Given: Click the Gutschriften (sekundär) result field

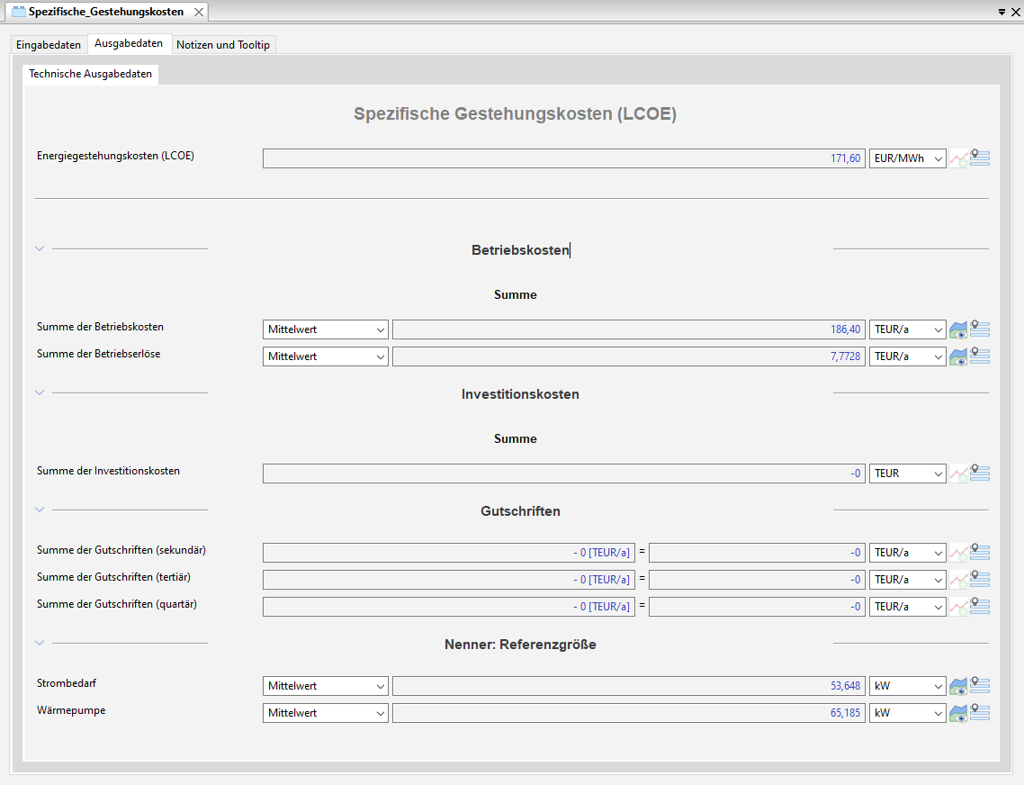Looking at the screenshot, I should click(758, 553).
